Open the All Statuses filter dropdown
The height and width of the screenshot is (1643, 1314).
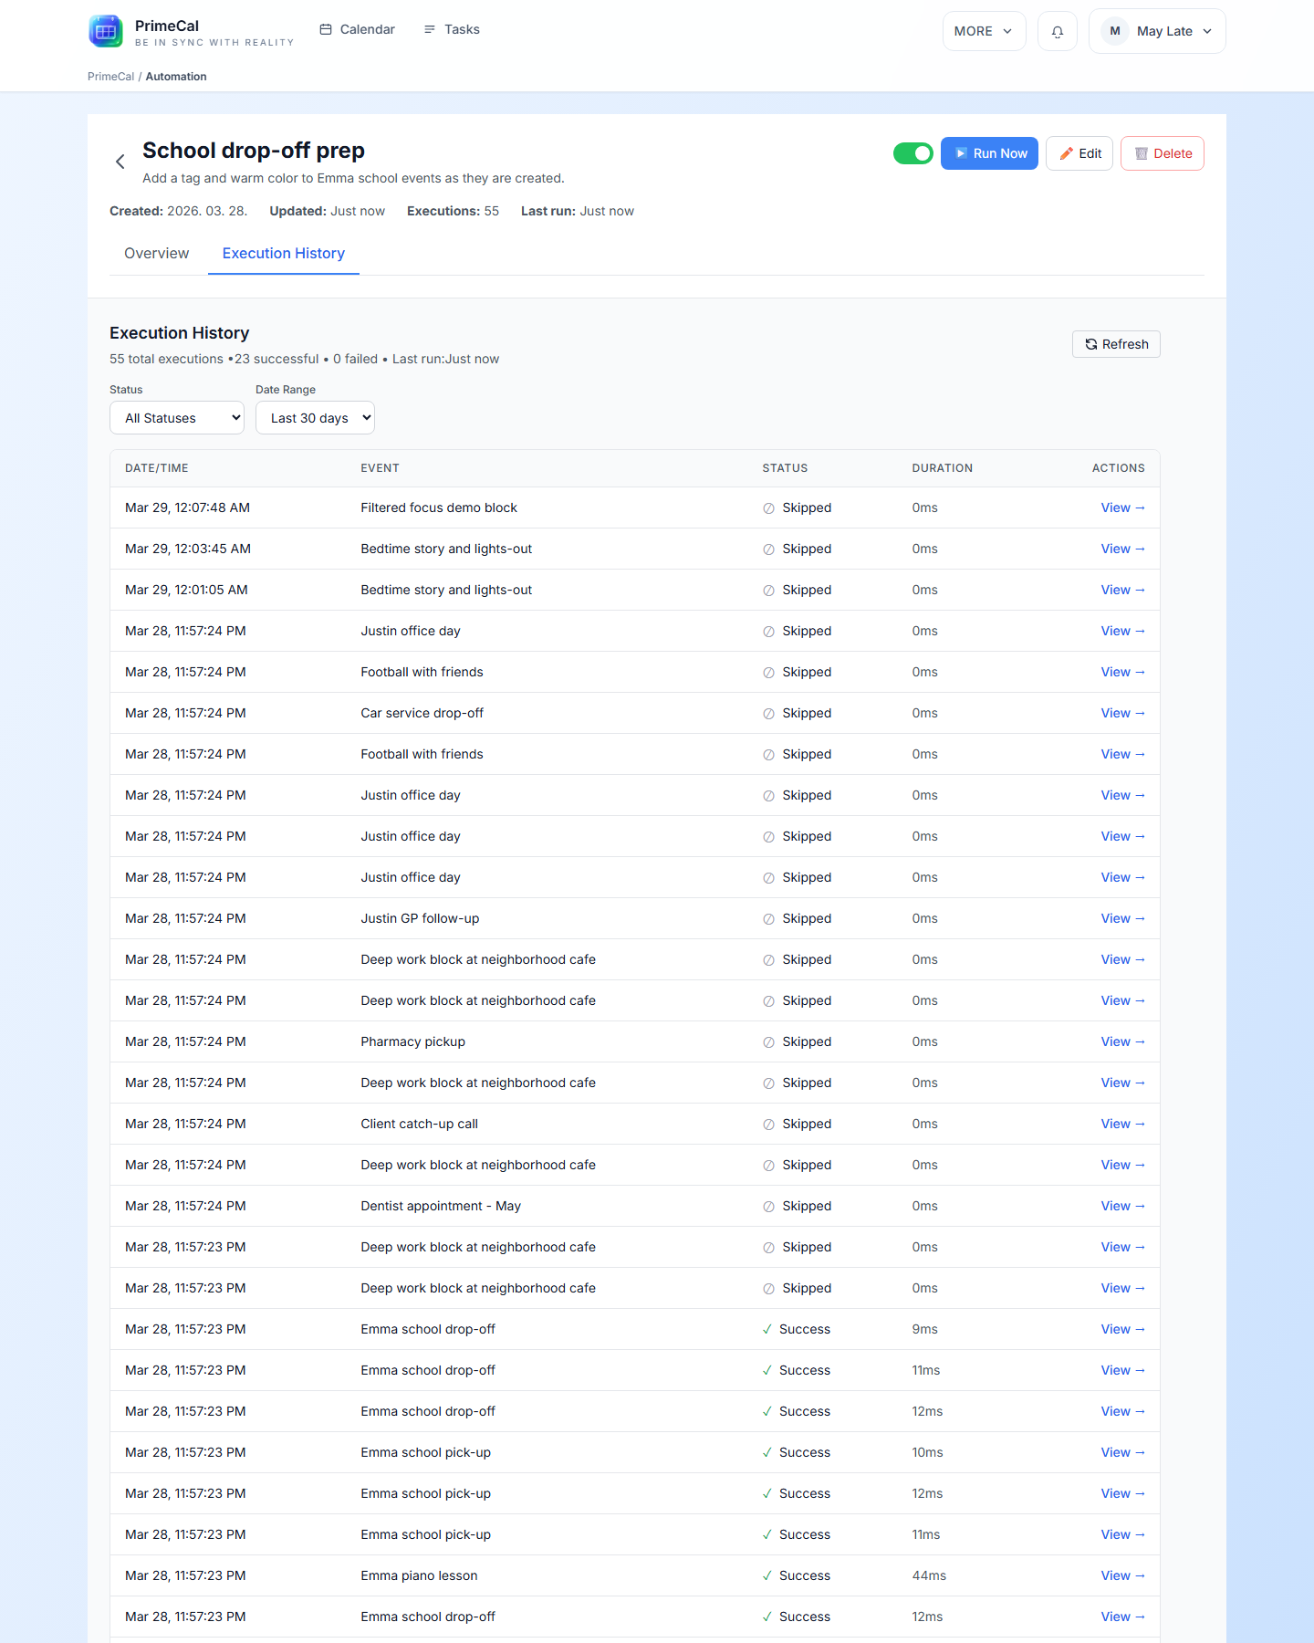[177, 418]
